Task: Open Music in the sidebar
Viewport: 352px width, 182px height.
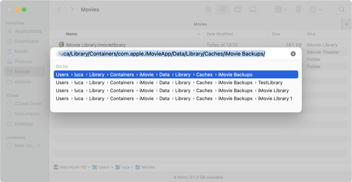Action: click(x=24, y=51)
